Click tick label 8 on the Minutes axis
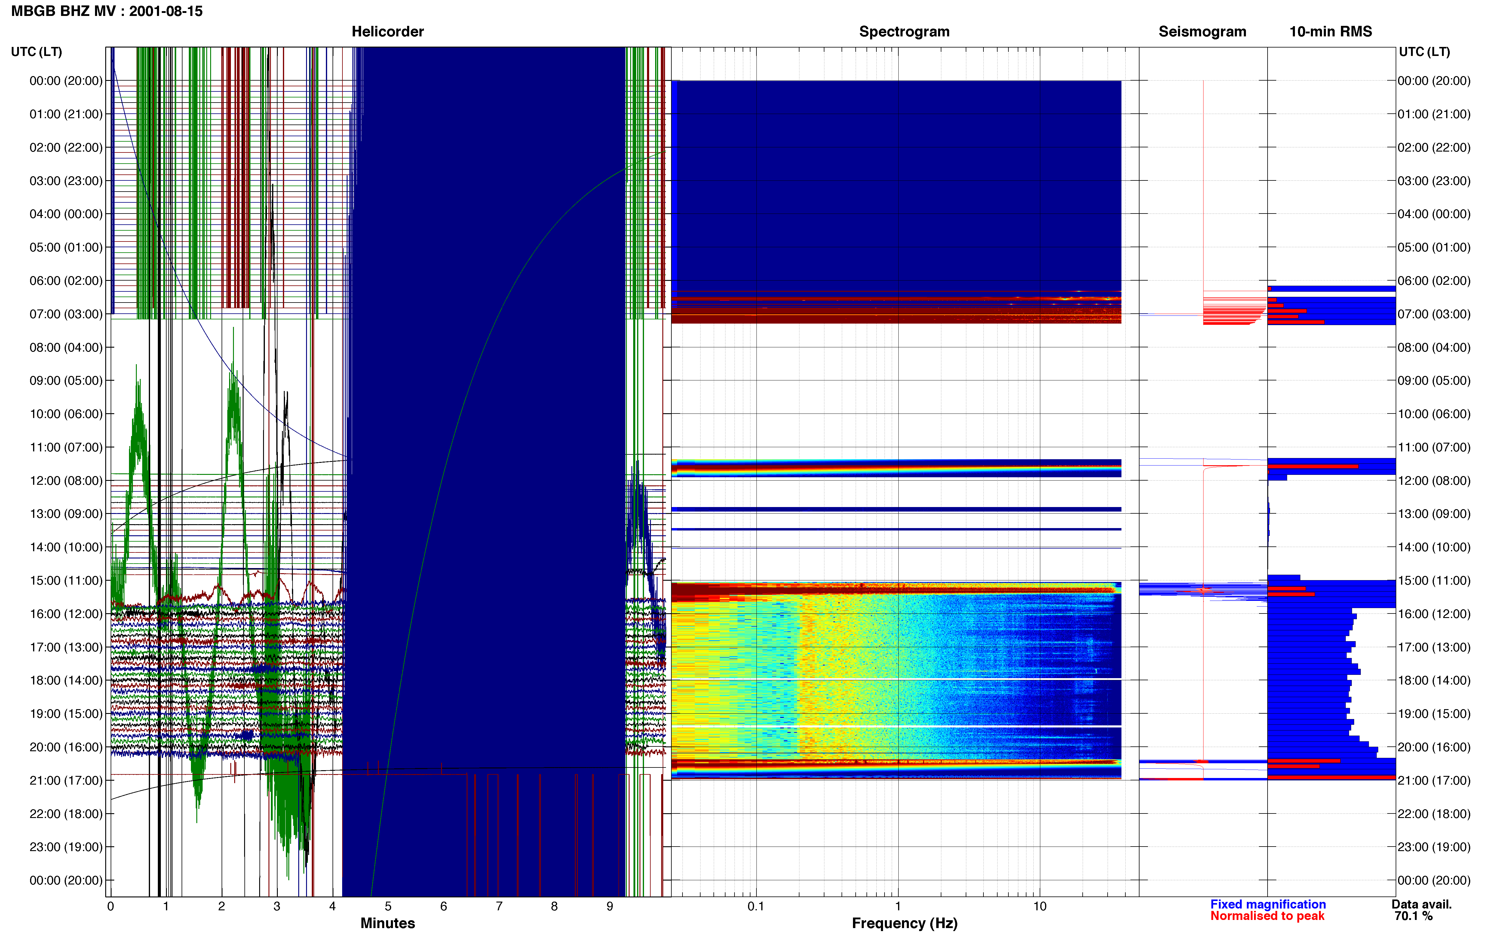The image size is (1509, 944). [554, 906]
